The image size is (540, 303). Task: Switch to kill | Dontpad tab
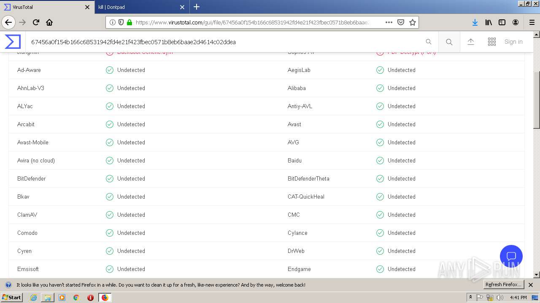[x=142, y=7]
